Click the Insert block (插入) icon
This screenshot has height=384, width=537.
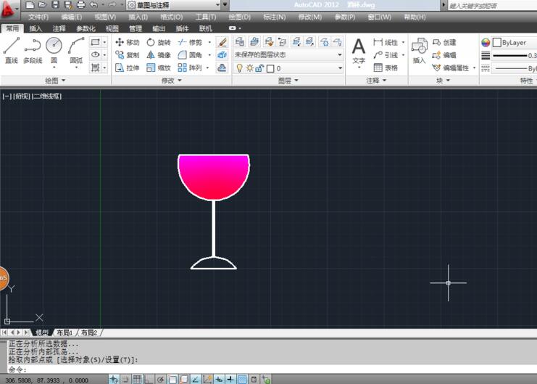click(x=419, y=51)
